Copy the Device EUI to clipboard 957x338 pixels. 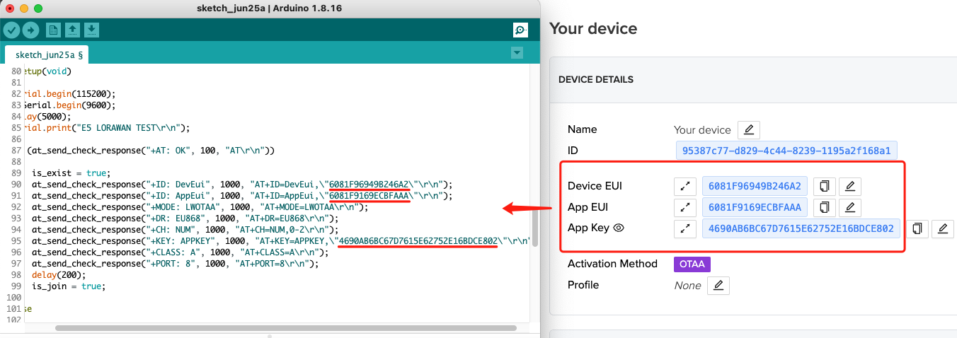(x=824, y=186)
